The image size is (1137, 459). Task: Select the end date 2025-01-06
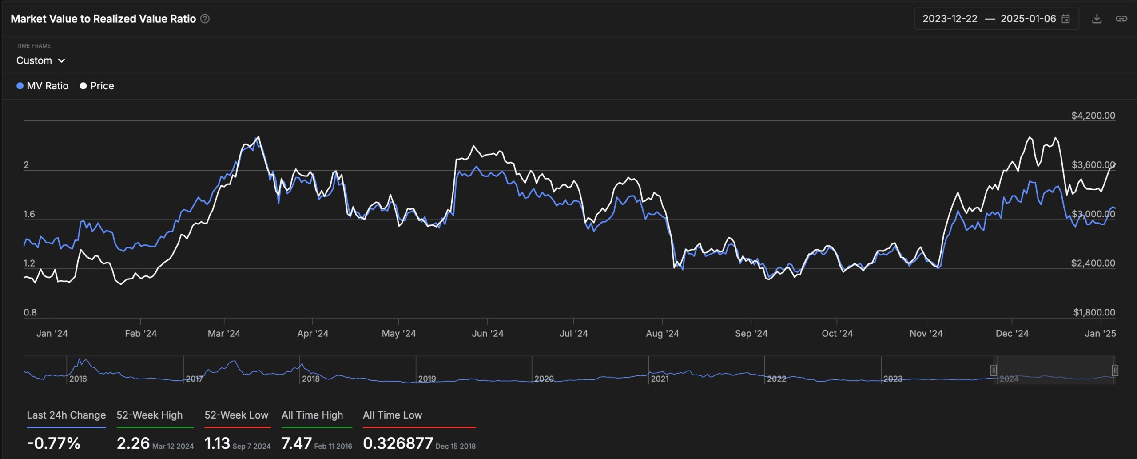(1029, 18)
